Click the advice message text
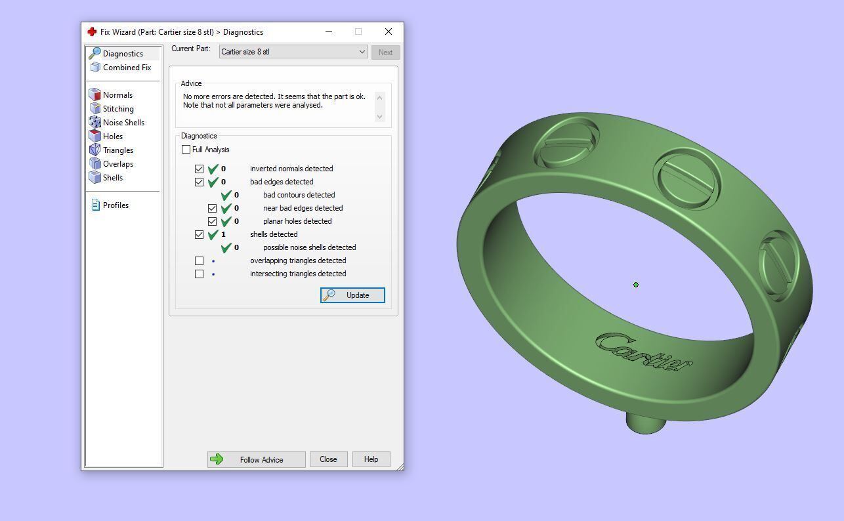The image size is (844, 521). click(x=274, y=100)
